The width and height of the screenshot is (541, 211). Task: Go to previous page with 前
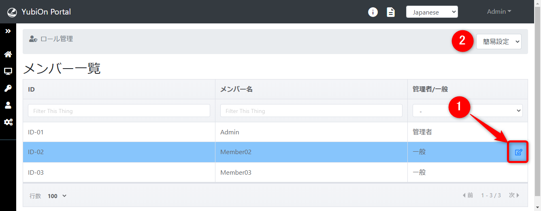pos(468,195)
